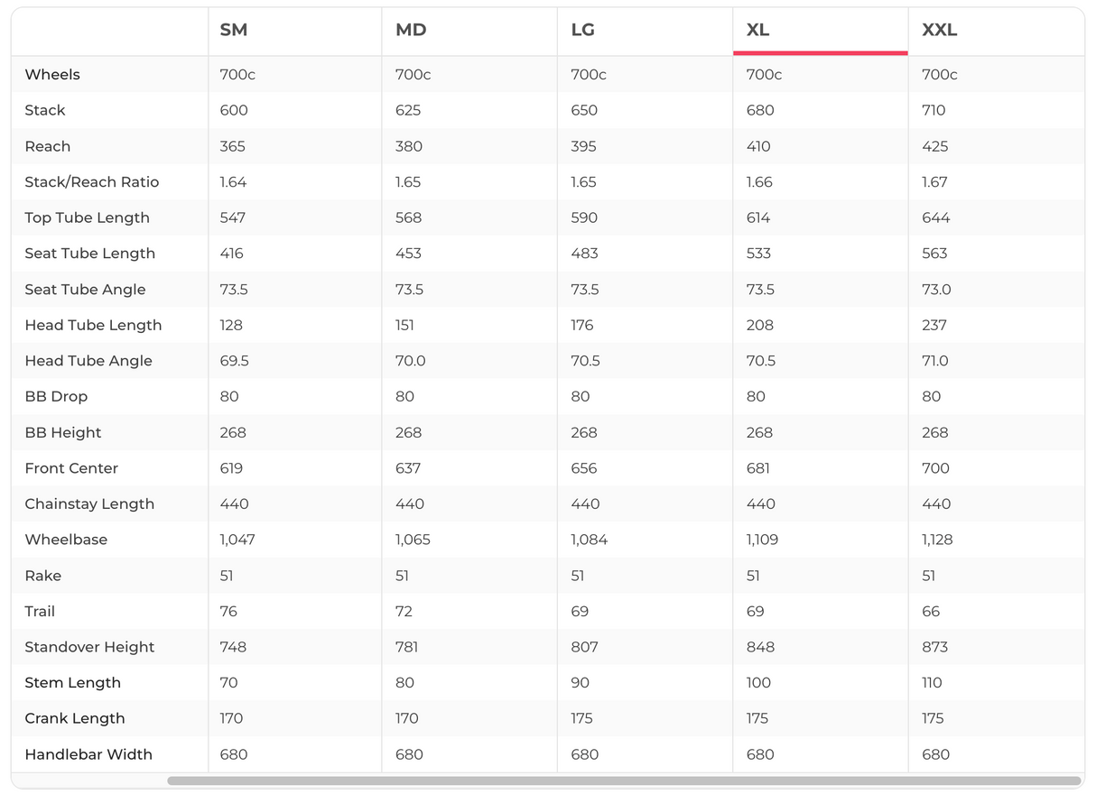This screenshot has height=794, width=1096.
Task: Click the Head Tube Length label
Action: point(93,325)
